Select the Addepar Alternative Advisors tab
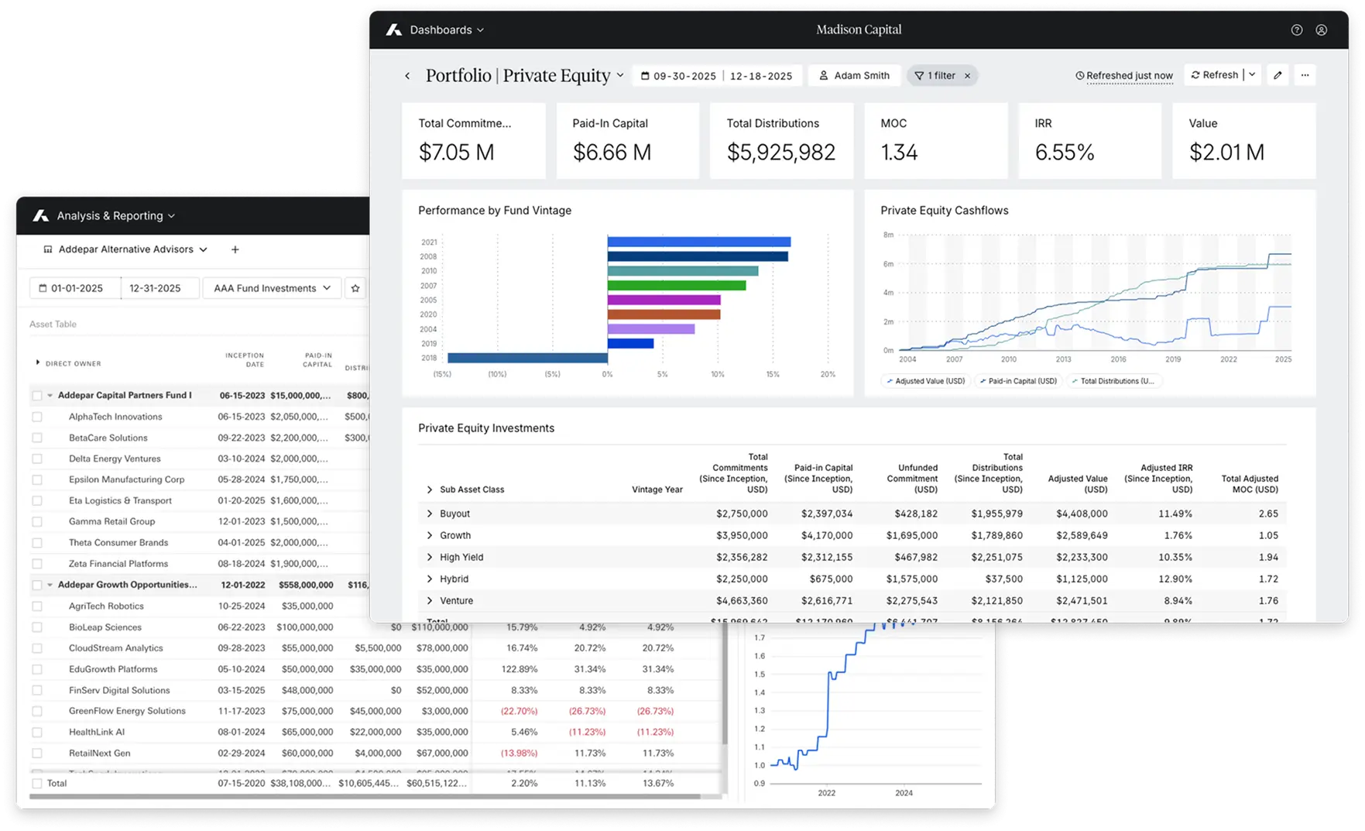Viewport: 1365px width, 831px height. (x=125, y=249)
